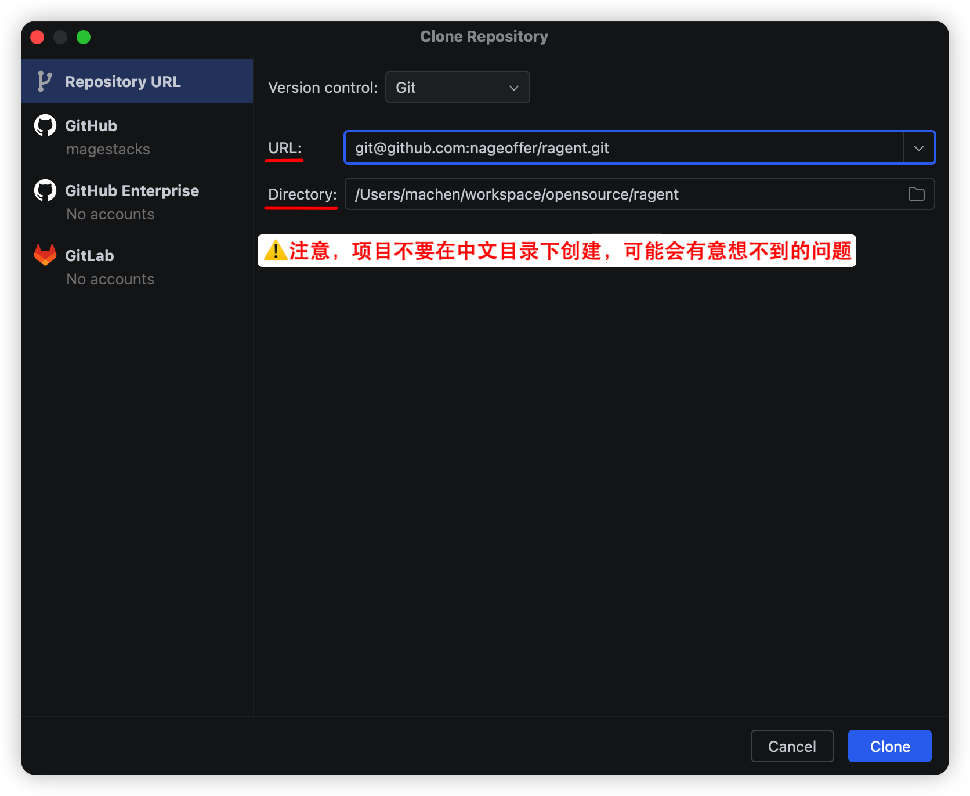Select the Repository URL tab text

[x=123, y=82]
